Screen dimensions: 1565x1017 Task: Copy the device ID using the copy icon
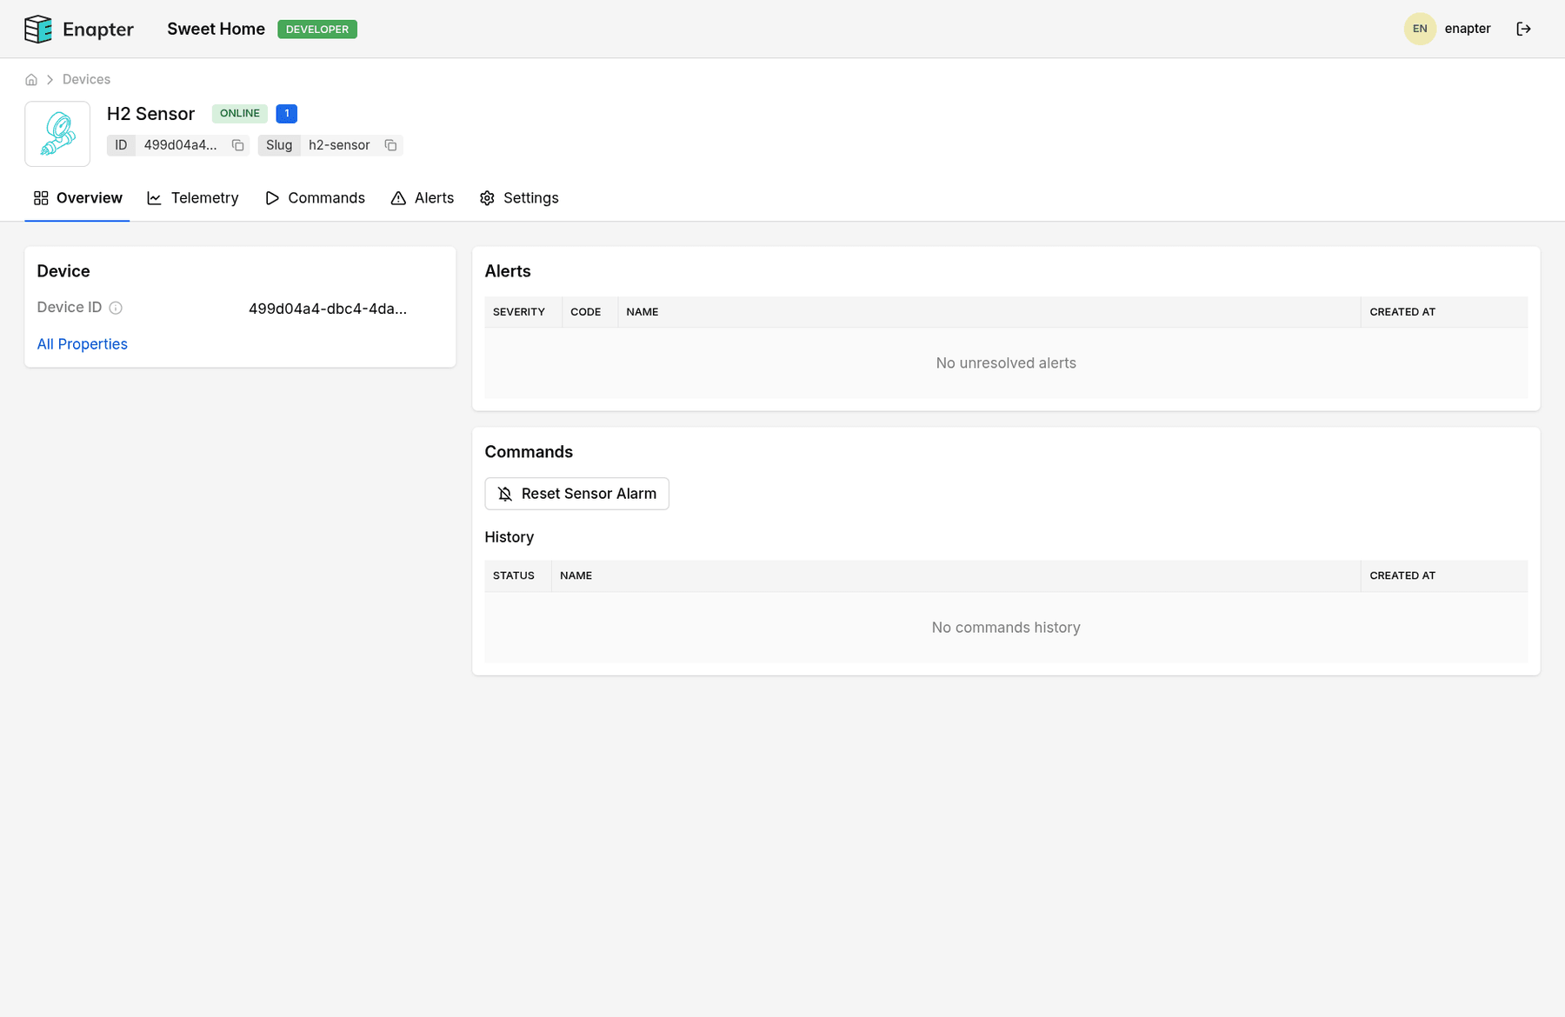237,145
